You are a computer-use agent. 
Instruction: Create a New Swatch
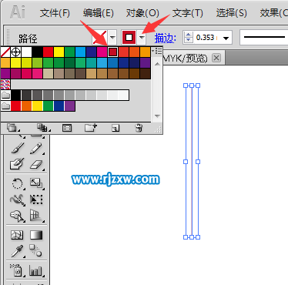coord(116,128)
